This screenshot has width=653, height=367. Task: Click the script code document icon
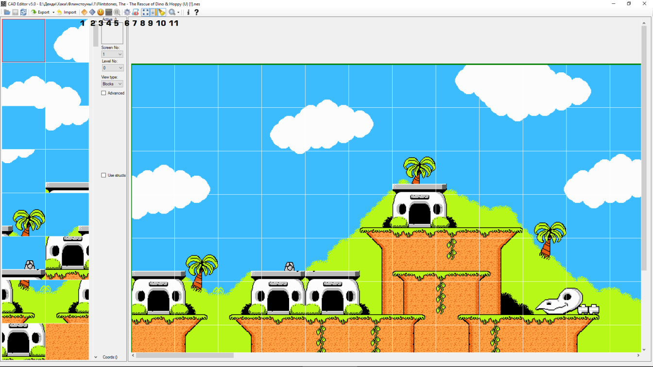136,12
